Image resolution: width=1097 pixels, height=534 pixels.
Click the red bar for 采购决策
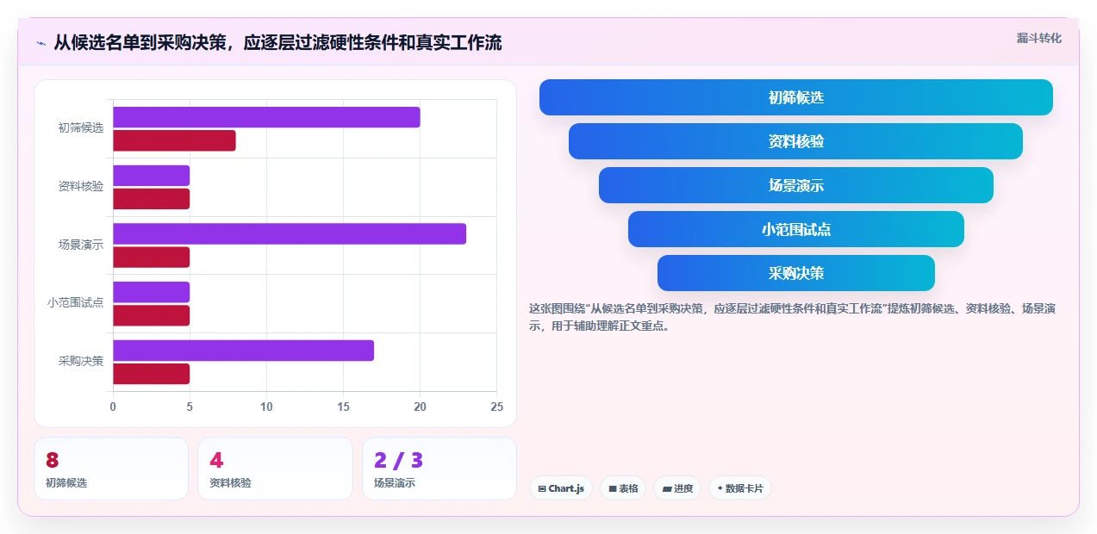(x=151, y=374)
